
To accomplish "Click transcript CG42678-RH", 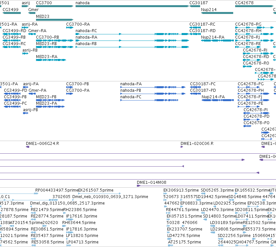I will (x=255, y=34).
